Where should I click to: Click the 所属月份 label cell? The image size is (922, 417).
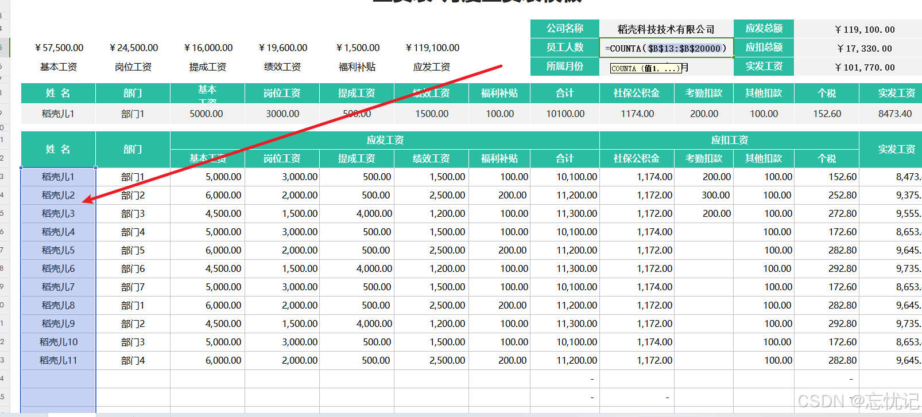pyautogui.click(x=564, y=67)
